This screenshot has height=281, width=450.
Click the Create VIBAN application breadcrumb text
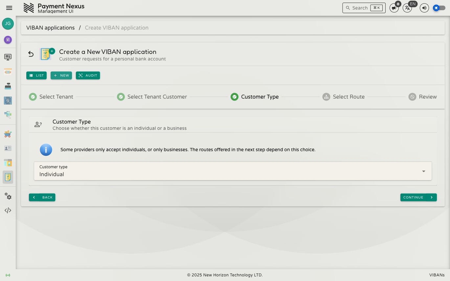117,28
